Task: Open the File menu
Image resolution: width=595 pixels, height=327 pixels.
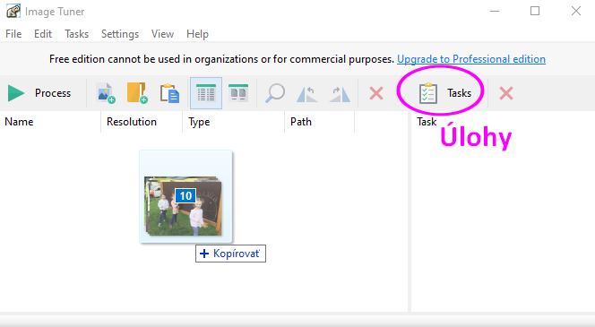Action: pyautogui.click(x=13, y=34)
